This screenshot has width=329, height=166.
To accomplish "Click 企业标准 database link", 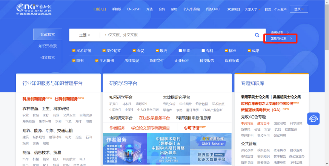I will pos(182,60).
